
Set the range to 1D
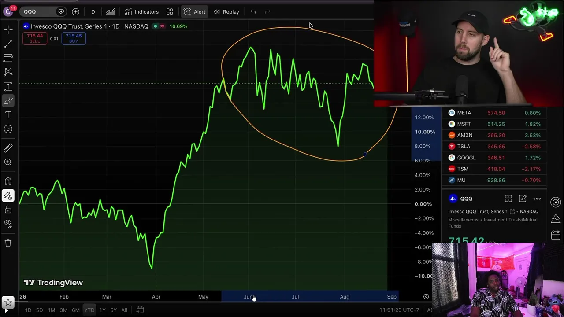coord(28,310)
